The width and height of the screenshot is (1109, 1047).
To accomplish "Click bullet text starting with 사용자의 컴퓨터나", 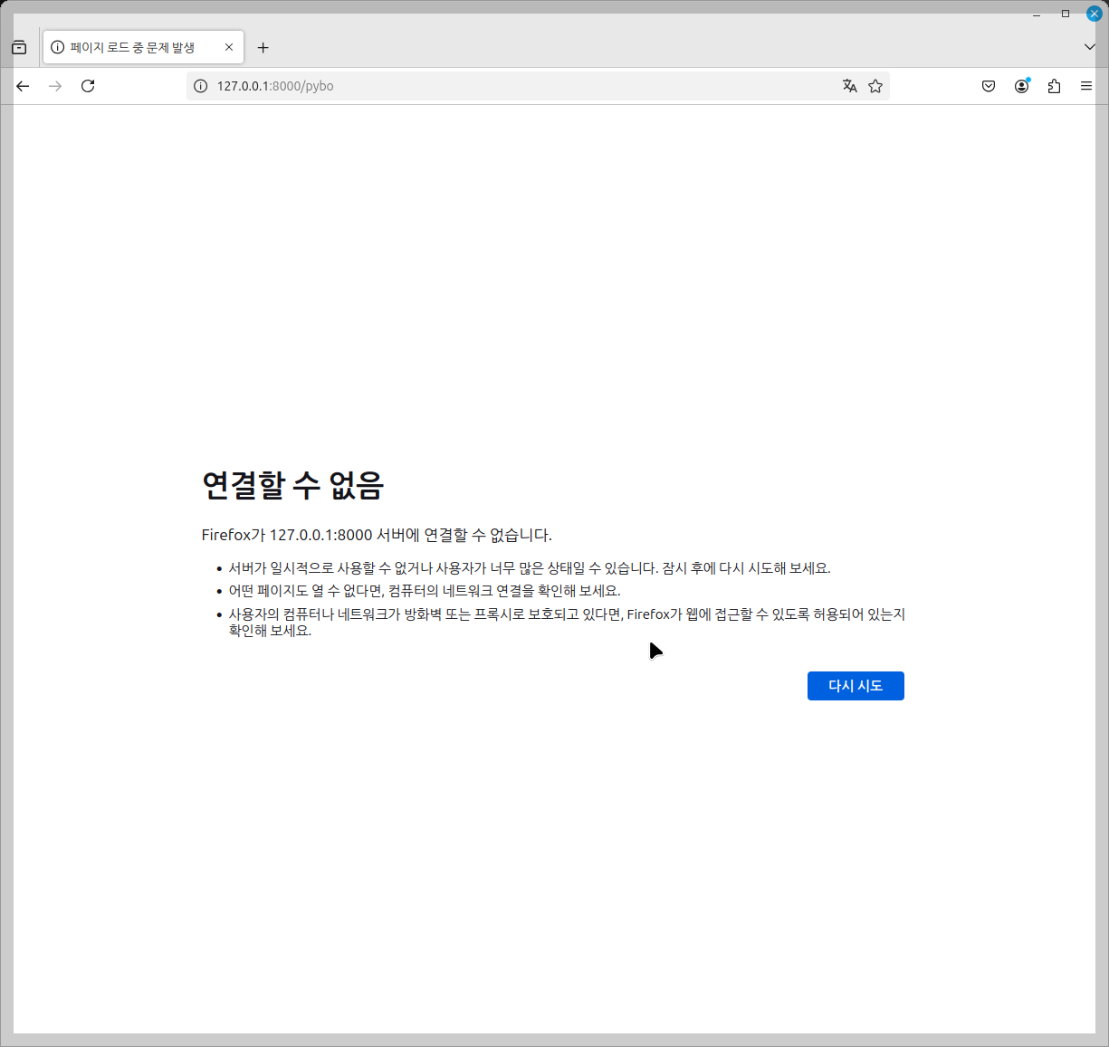I will pyautogui.click(x=567, y=622).
